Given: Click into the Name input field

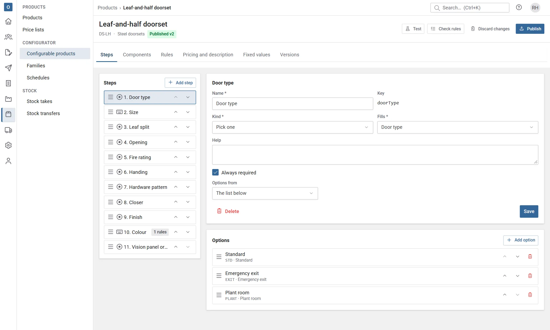Looking at the screenshot, I should click(x=292, y=104).
